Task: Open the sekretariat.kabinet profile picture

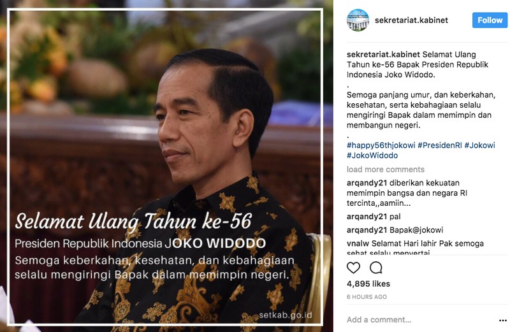Action: point(358,20)
